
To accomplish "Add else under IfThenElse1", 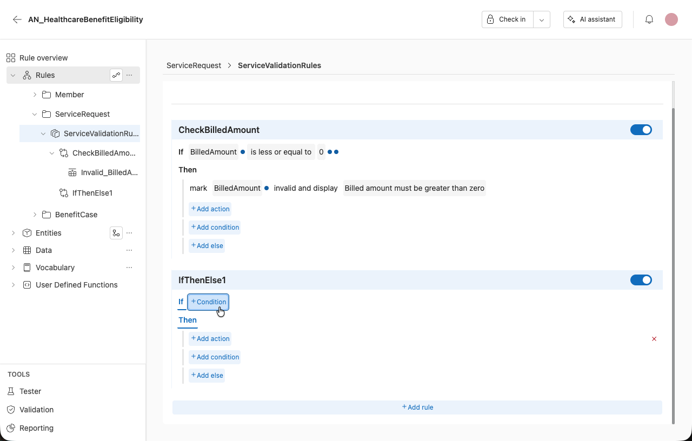I will tap(207, 376).
